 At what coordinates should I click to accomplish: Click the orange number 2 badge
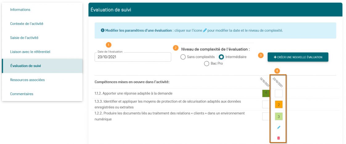pos(176,48)
